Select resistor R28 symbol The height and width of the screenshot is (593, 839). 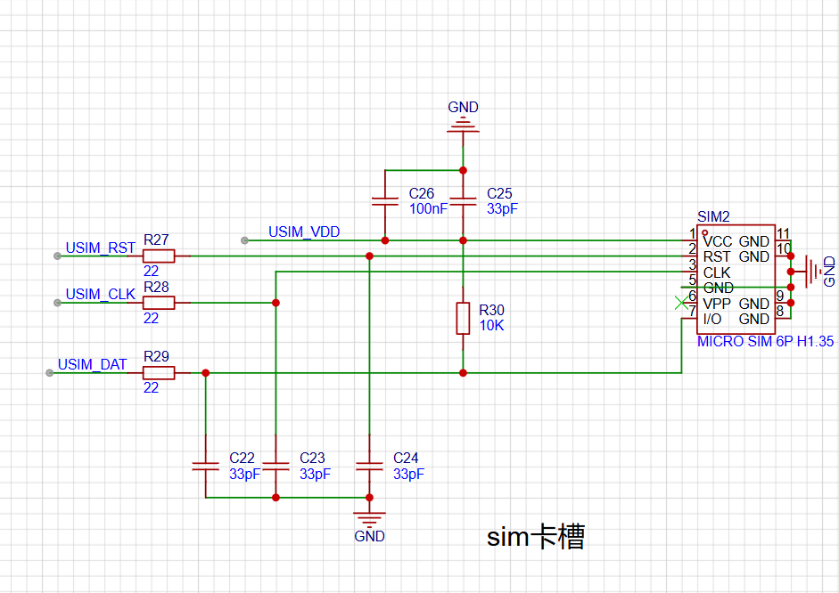[x=159, y=303]
